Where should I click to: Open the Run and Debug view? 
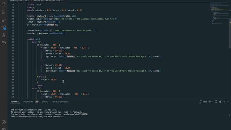tap(4, 20)
